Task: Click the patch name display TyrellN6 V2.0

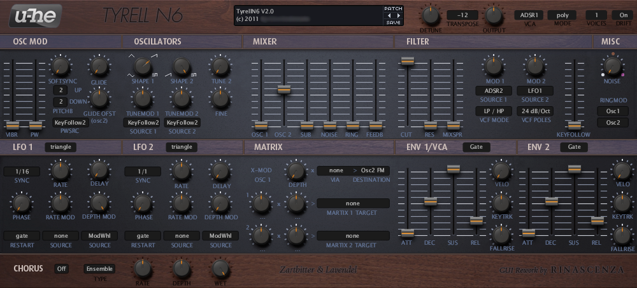Action: 309,15
